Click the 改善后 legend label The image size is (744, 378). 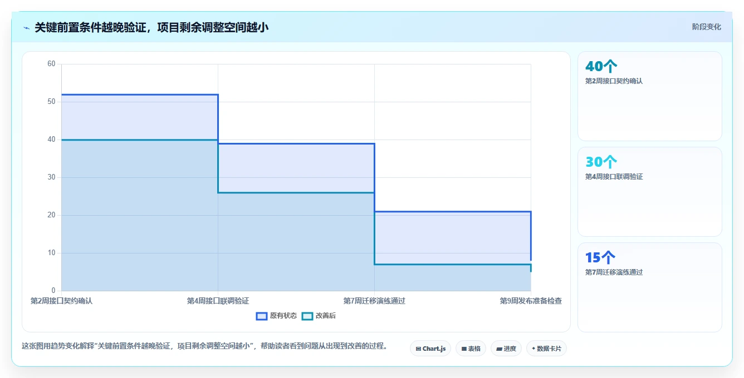[x=326, y=316]
